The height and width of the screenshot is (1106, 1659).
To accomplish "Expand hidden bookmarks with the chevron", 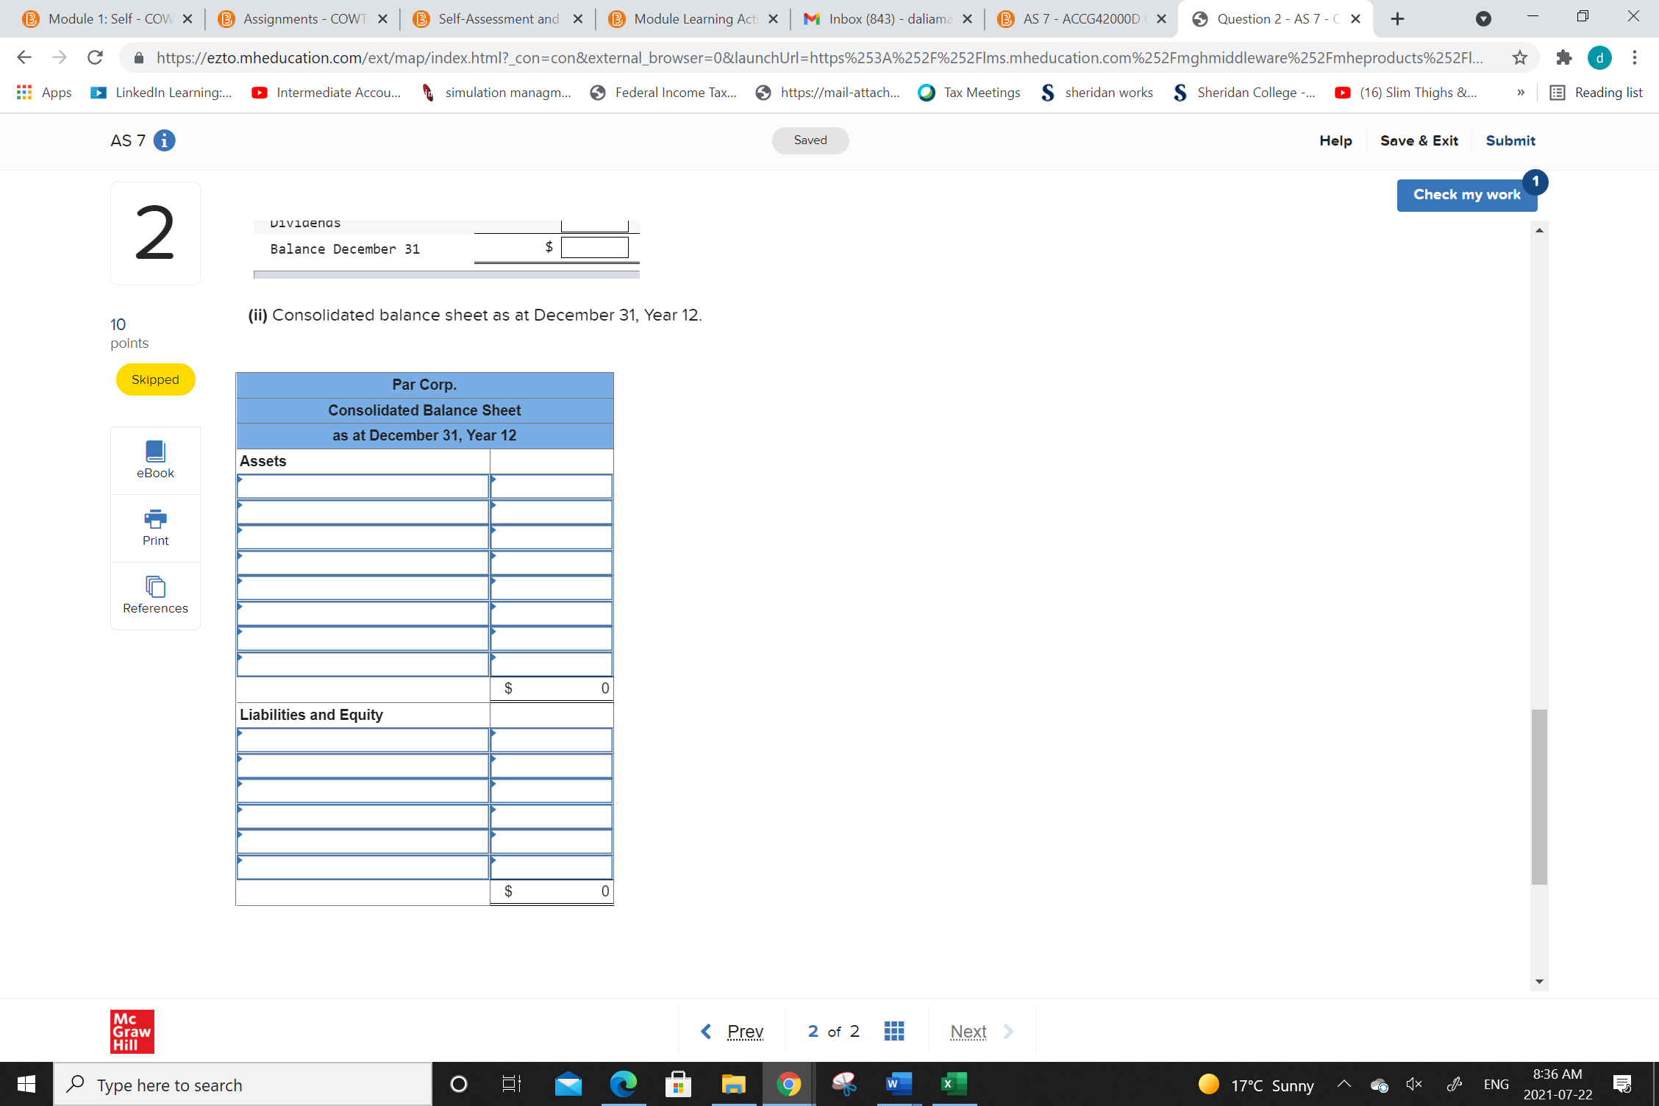I will pyautogui.click(x=1519, y=93).
